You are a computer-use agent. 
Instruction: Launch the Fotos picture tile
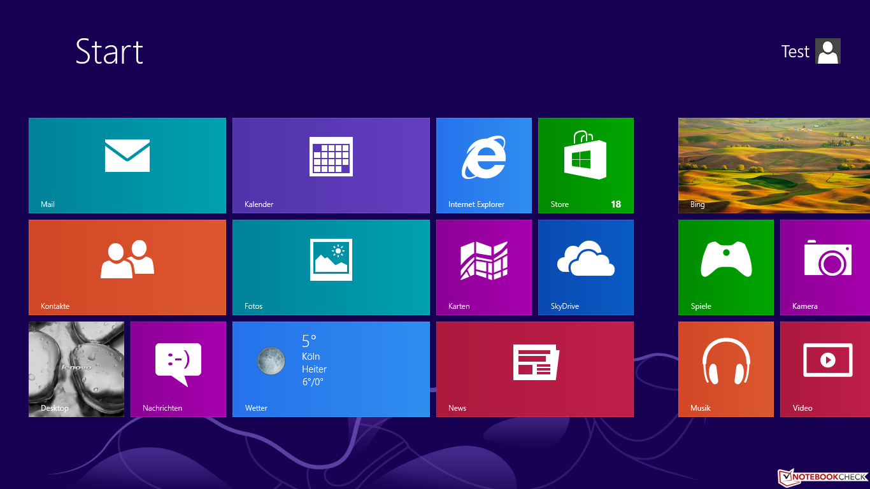coord(331,267)
